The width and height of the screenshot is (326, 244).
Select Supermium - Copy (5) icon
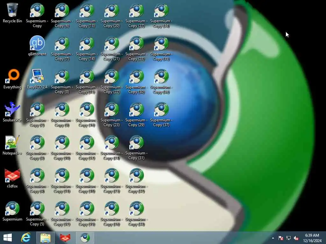click(x=37, y=213)
